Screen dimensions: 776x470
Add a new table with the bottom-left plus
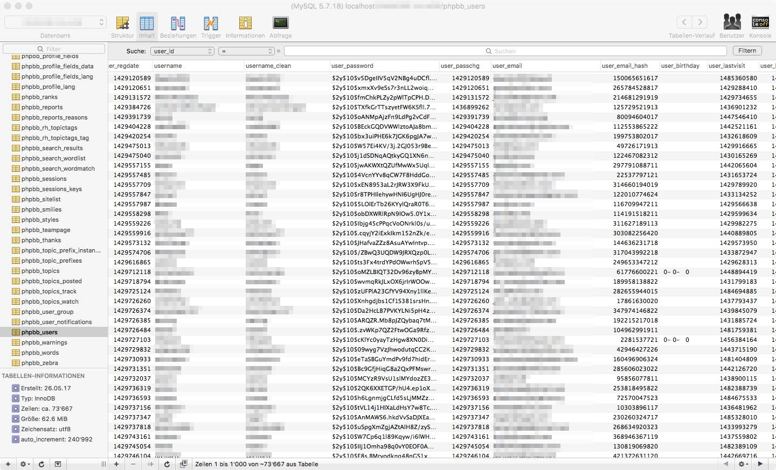click(x=9, y=464)
